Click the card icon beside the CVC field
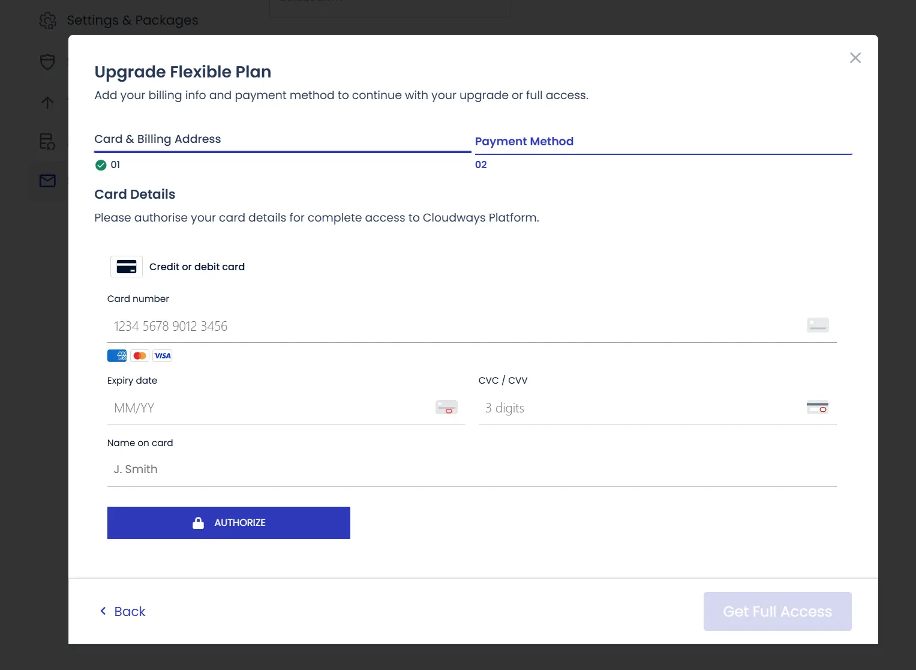The width and height of the screenshot is (916, 670). click(817, 407)
